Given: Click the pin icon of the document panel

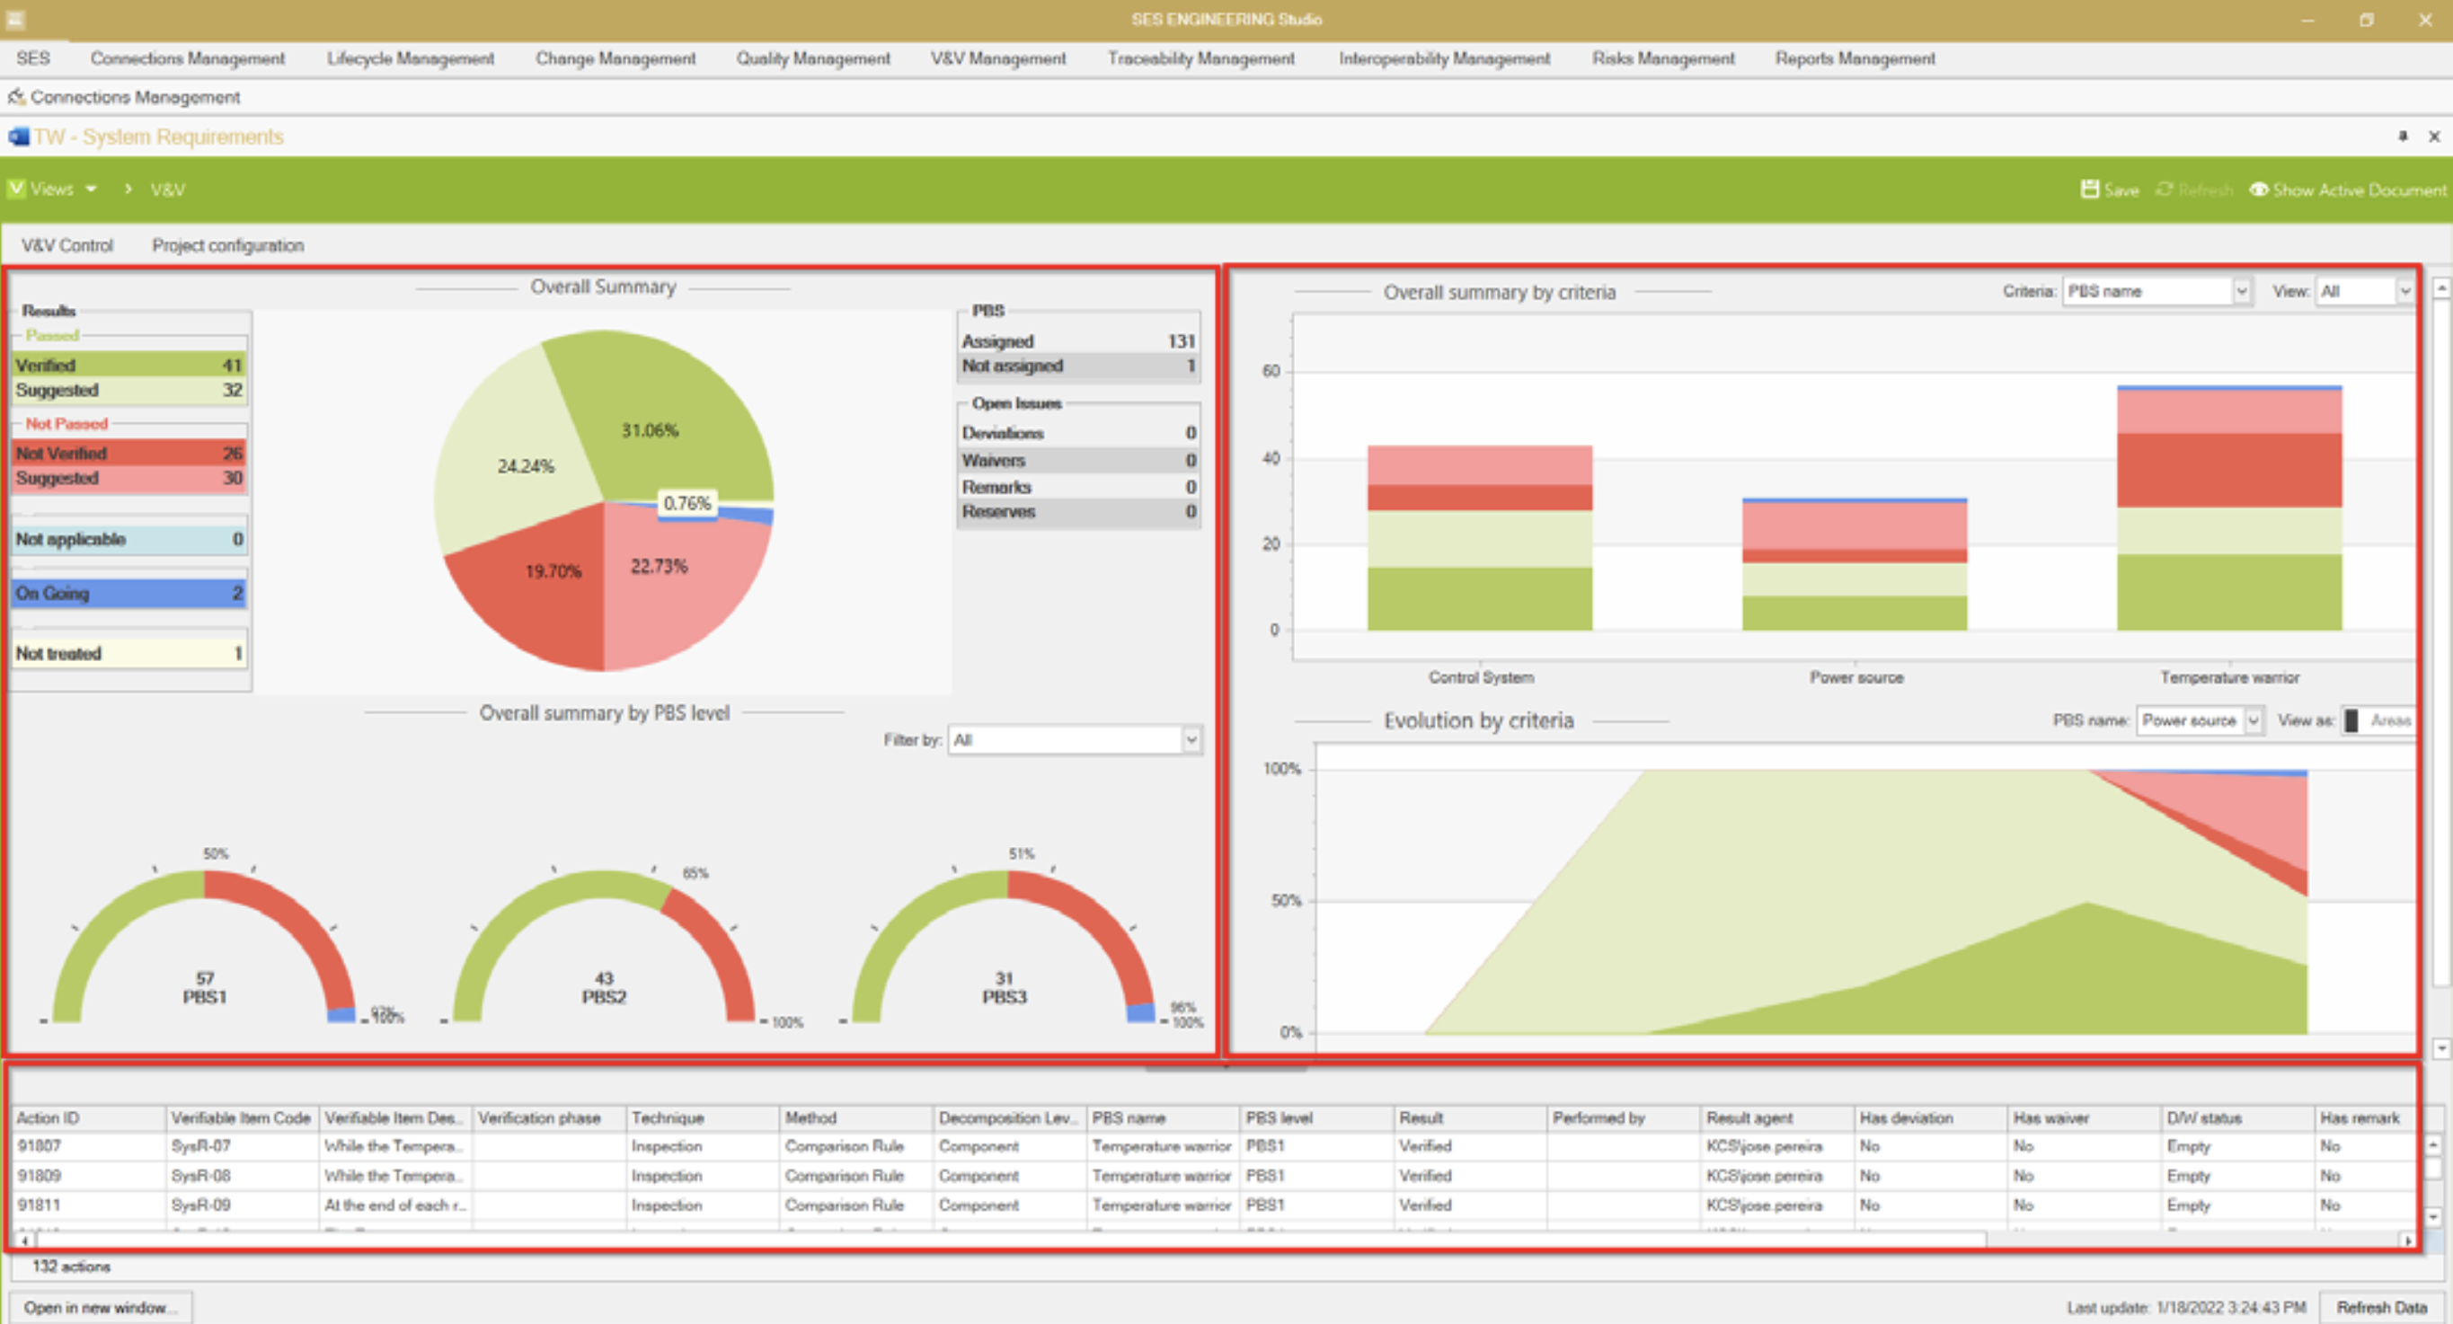Looking at the screenshot, I should click(2403, 137).
